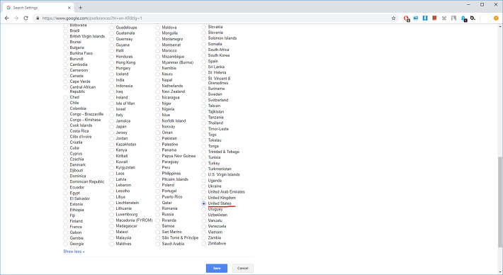Pick Cambodia from the region list
This screenshot has height=275, width=503.
pos(65,64)
